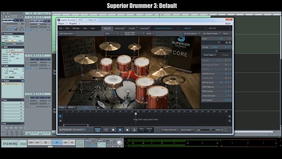Toggle the Soft Hit Level power button
The image size is (282, 159).
coord(226,83)
